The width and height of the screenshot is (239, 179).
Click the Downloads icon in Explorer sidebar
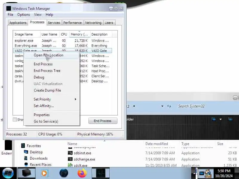(26, 158)
